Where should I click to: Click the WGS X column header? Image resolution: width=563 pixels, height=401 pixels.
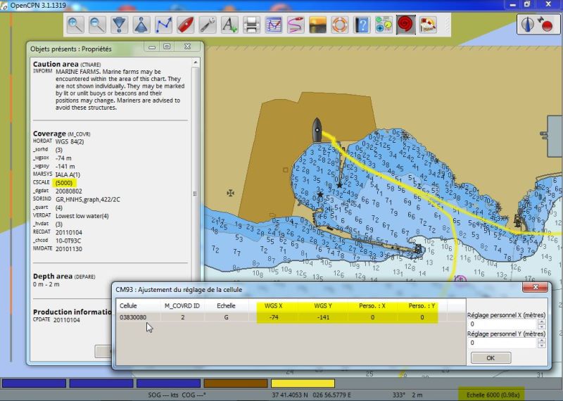point(274,306)
